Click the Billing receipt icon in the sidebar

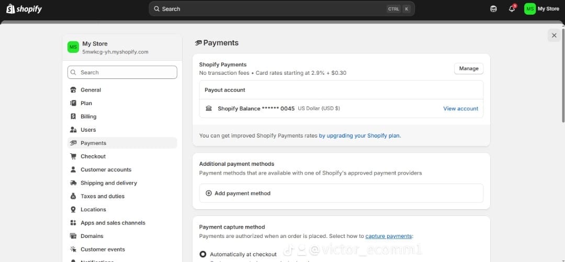coord(73,117)
